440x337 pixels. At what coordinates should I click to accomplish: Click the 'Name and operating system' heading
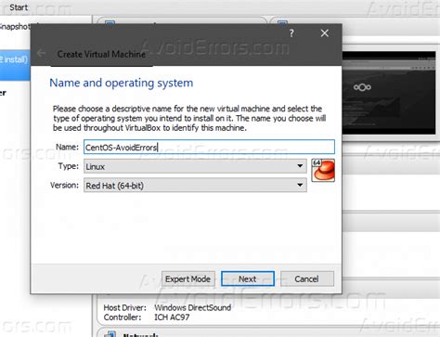(122, 83)
